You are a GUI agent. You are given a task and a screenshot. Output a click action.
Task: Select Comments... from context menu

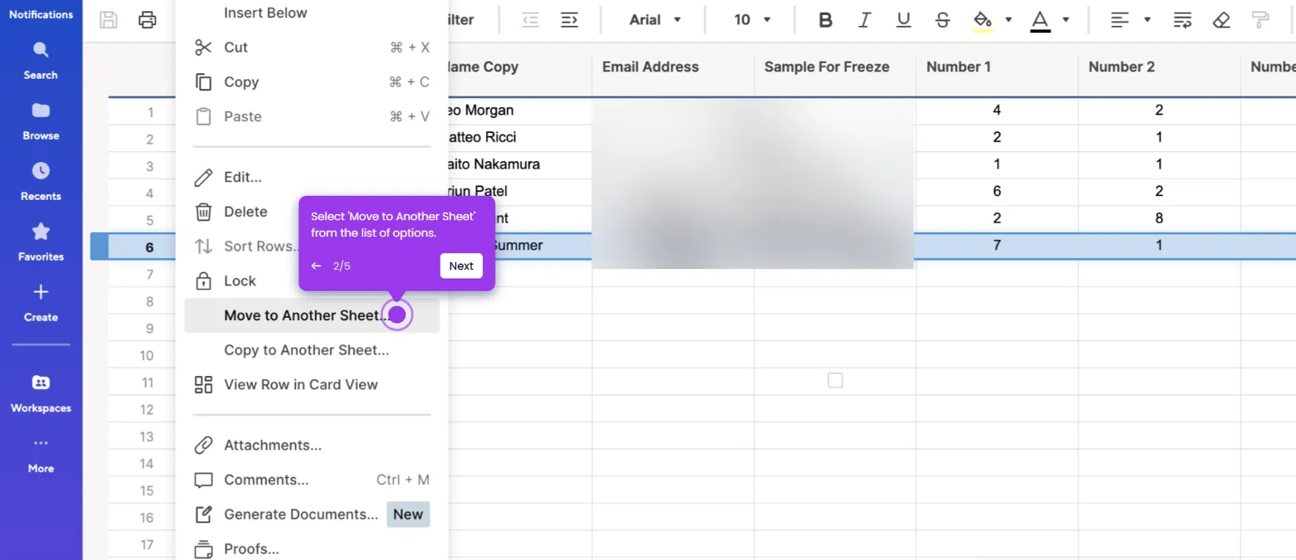pyautogui.click(x=311, y=480)
